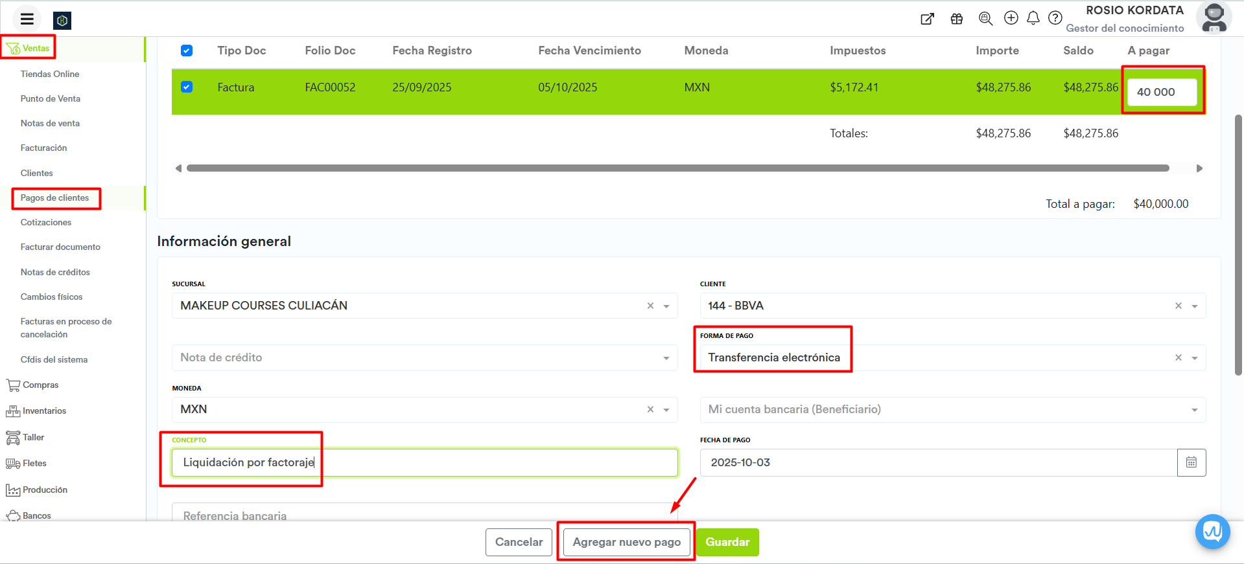1244x564 pixels.
Task: Click the Guardar button
Action: (727, 542)
